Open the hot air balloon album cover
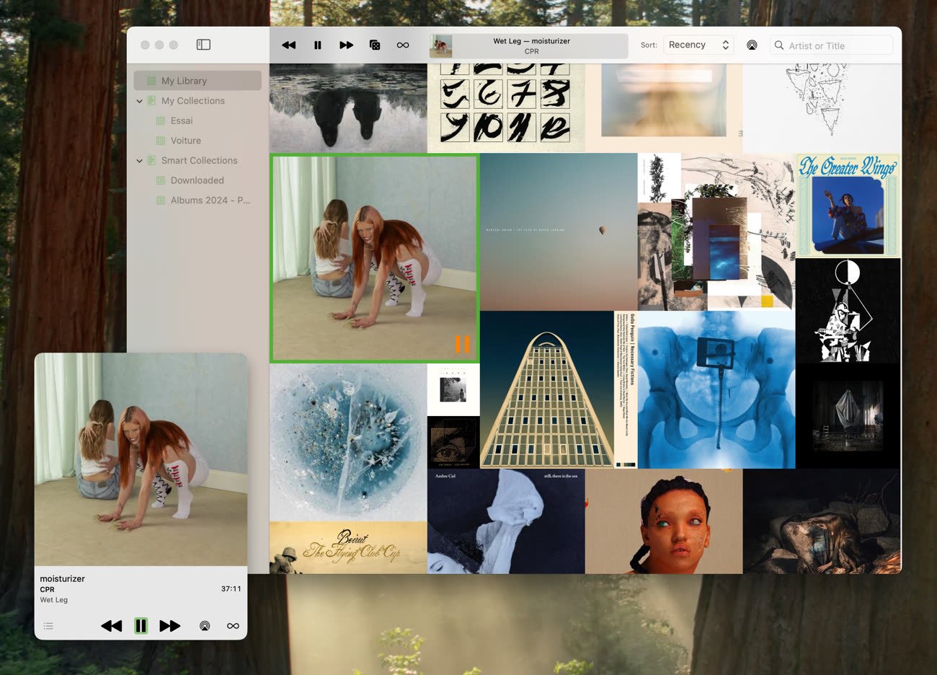 (559, 232)
